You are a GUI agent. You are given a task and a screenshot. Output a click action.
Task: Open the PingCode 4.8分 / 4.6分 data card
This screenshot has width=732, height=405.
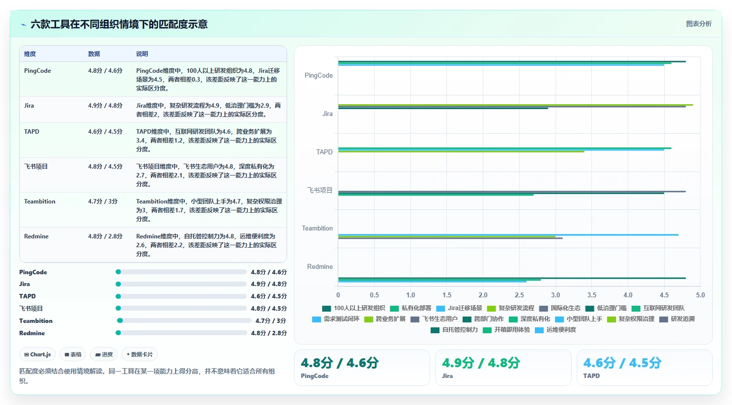[x=362, y=368]
